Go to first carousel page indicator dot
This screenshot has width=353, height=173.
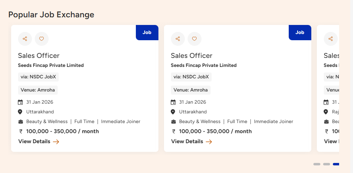(x=317, y=164)
